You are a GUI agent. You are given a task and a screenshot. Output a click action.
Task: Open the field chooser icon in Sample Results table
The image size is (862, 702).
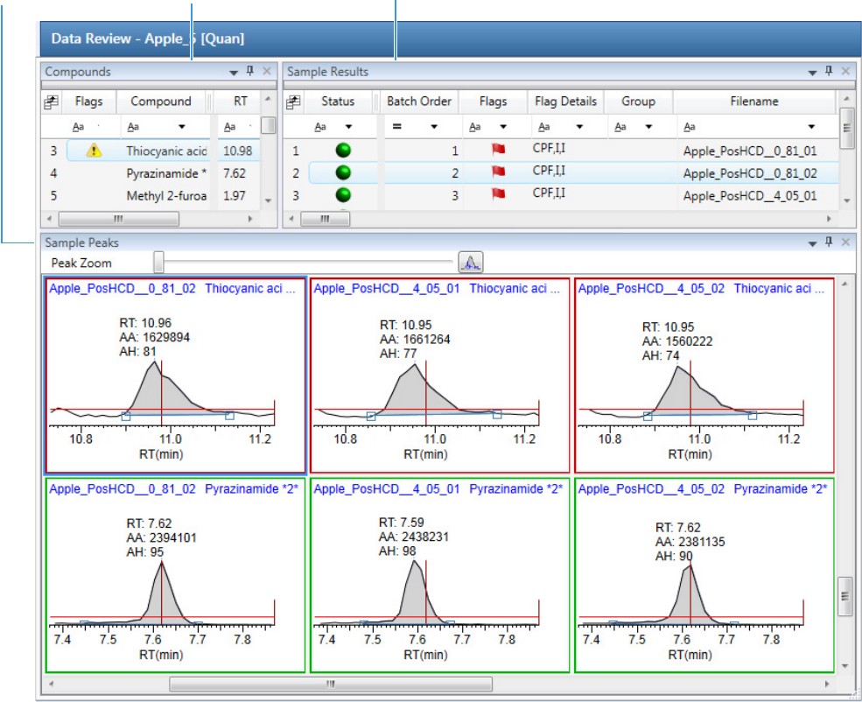(294, 102)
